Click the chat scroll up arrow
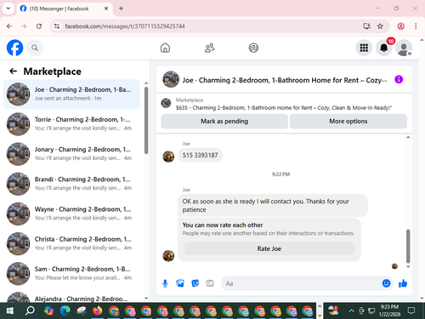This screenshot has height=319, width=425. pyautogui.click(x=408, y=137)
